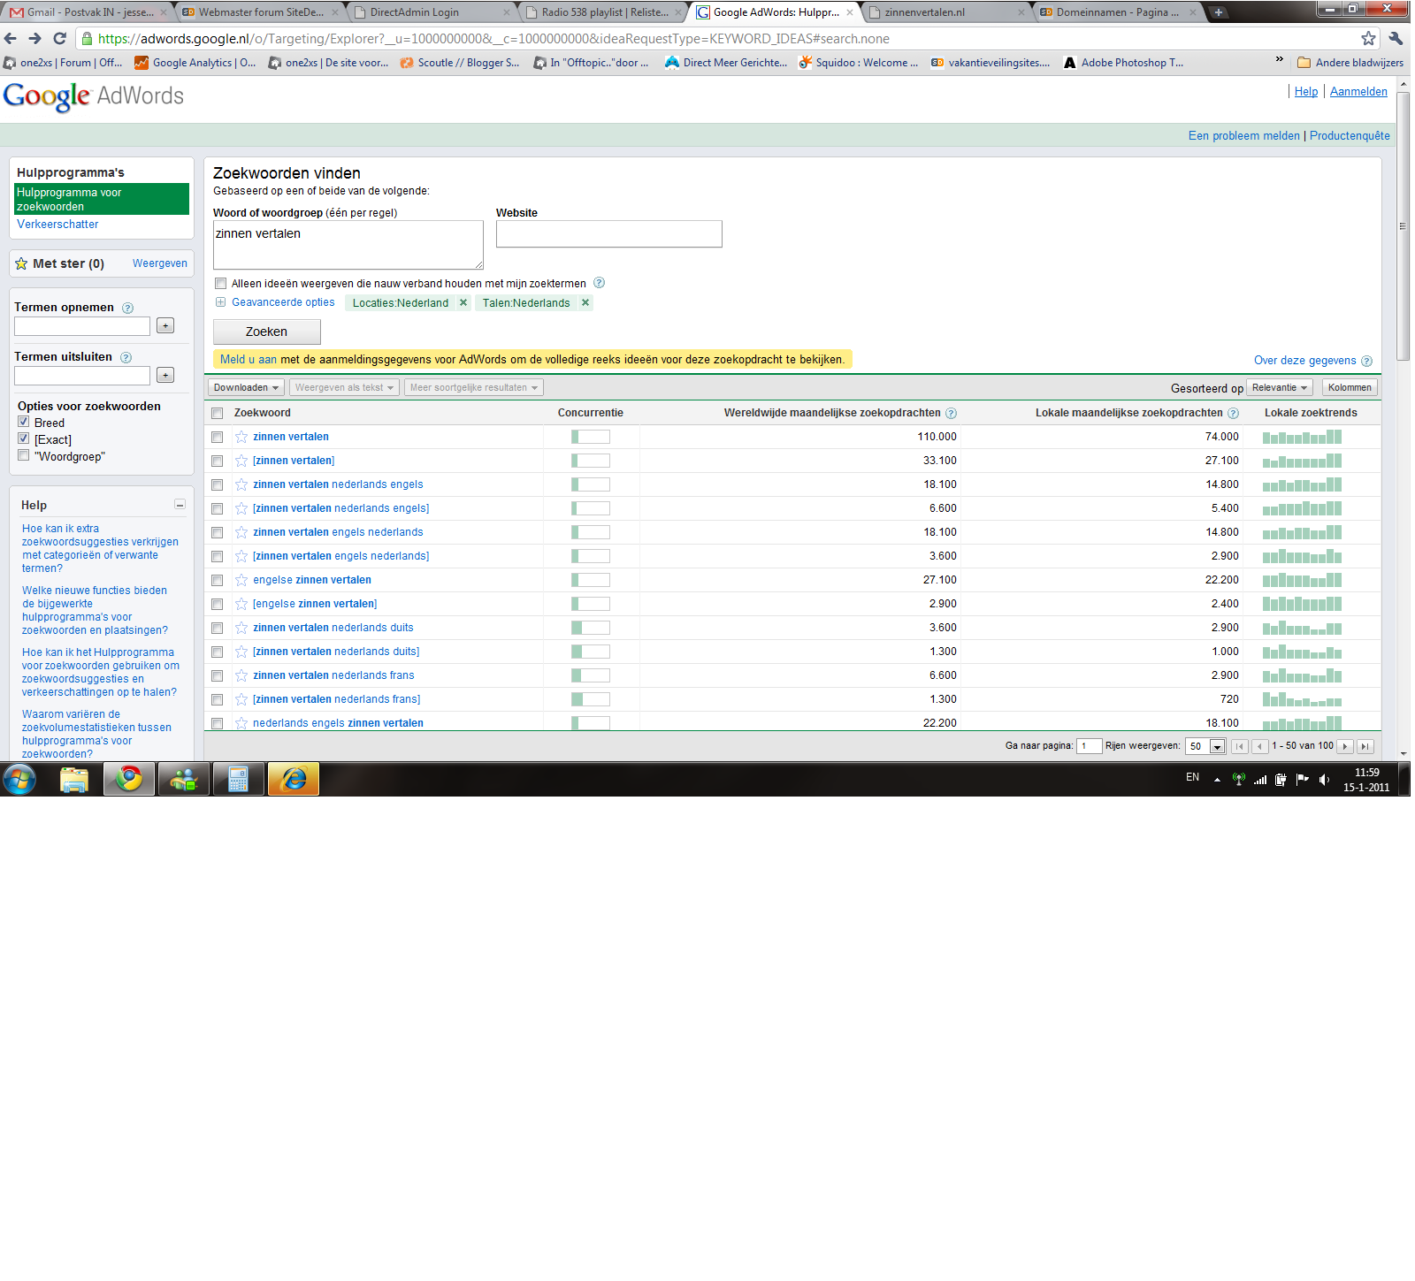Check row 'zinnen vertalen nederlands frans'
Image resolution: width=1415 pixels, height=1281 pixels.
(x=218, y=675)
